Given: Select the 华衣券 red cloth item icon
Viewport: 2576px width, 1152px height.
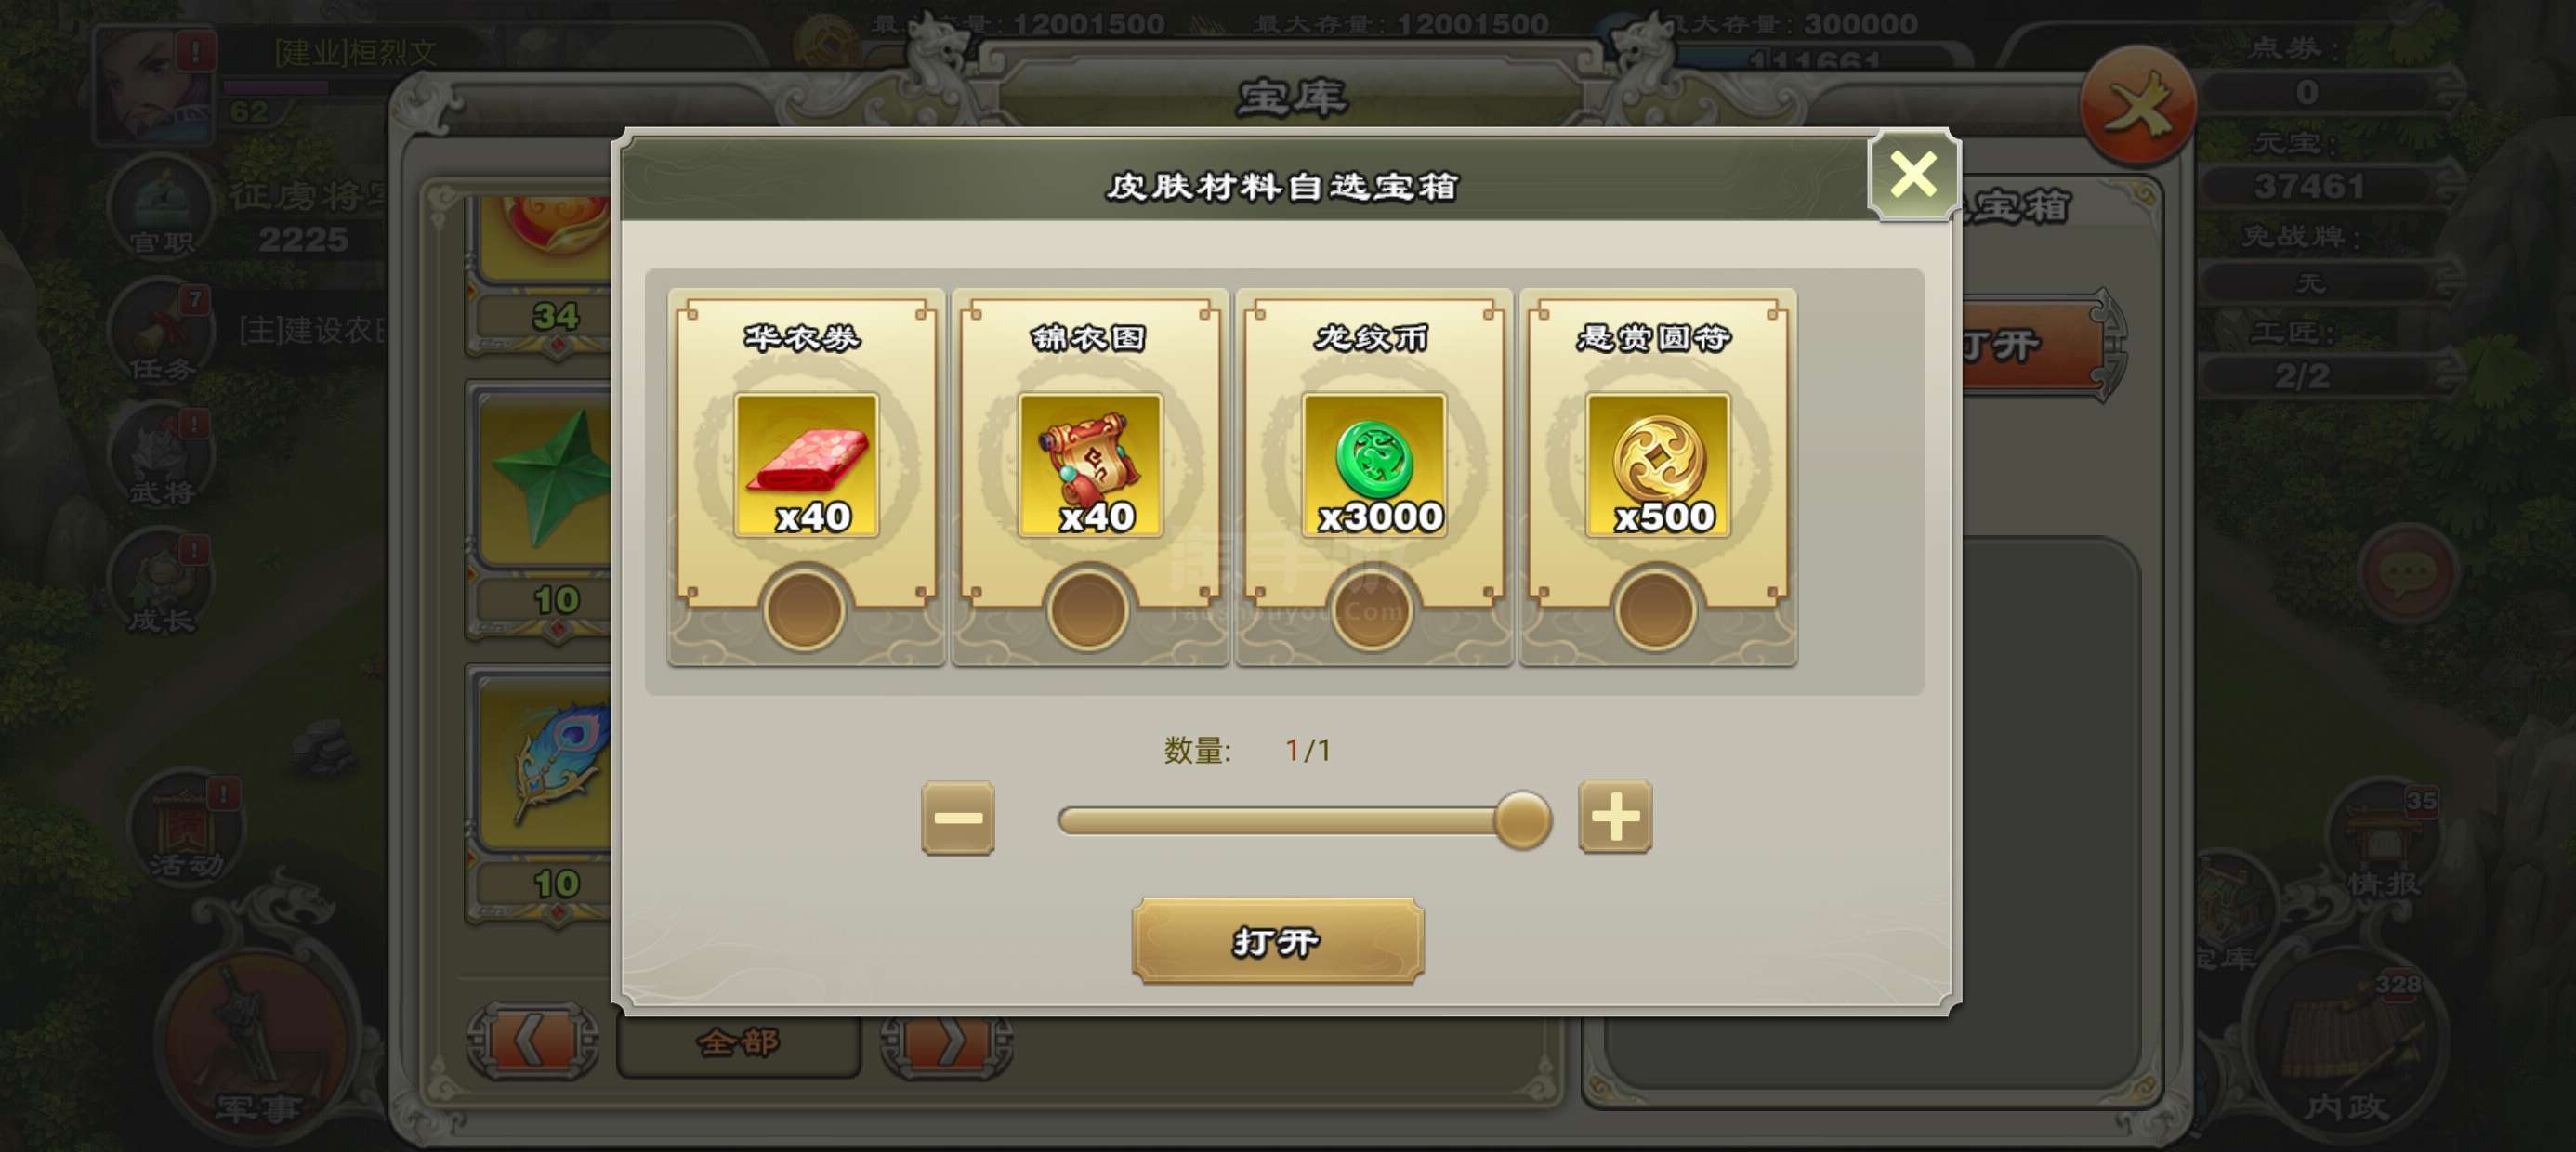Looking at the screenshot, I should [x=806, y=465].
